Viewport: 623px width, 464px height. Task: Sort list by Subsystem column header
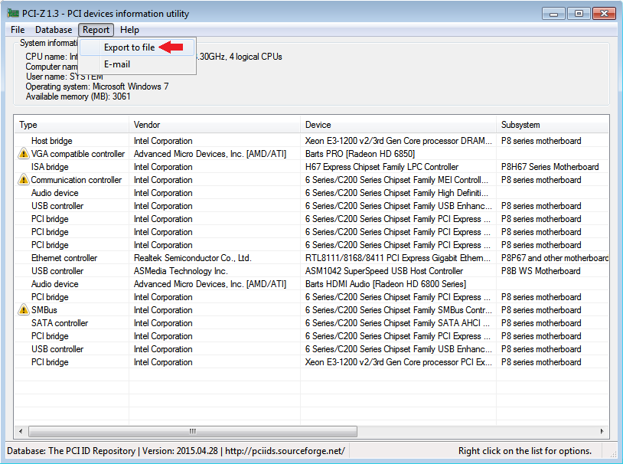[553, 125]
